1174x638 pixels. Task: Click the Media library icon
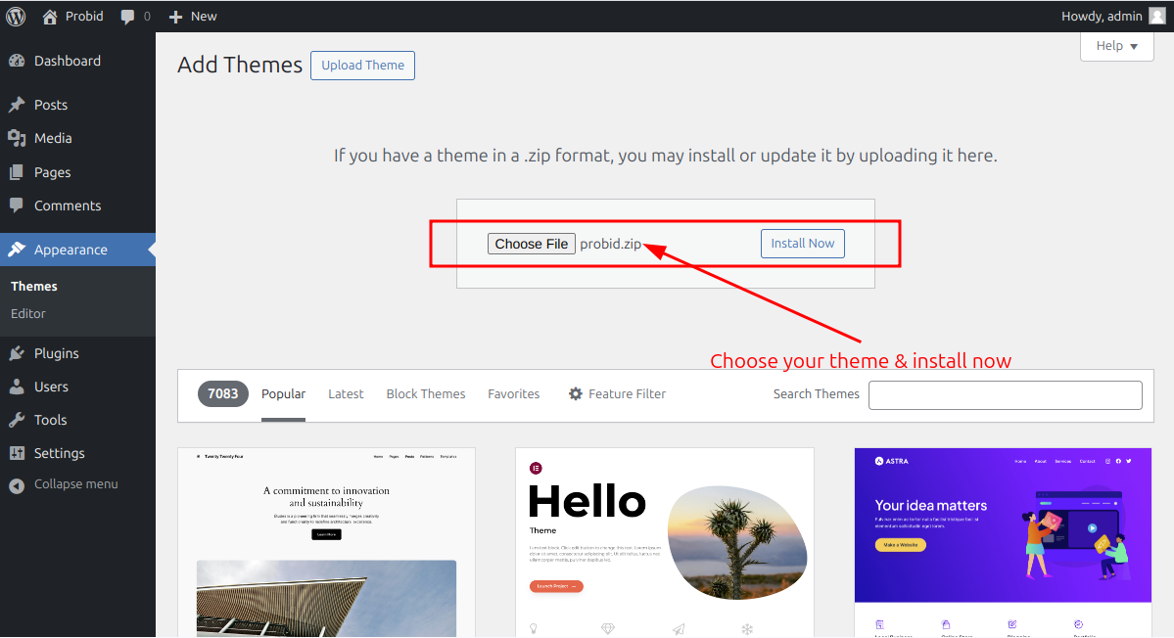pyautogui.click(x=17, y=138)
